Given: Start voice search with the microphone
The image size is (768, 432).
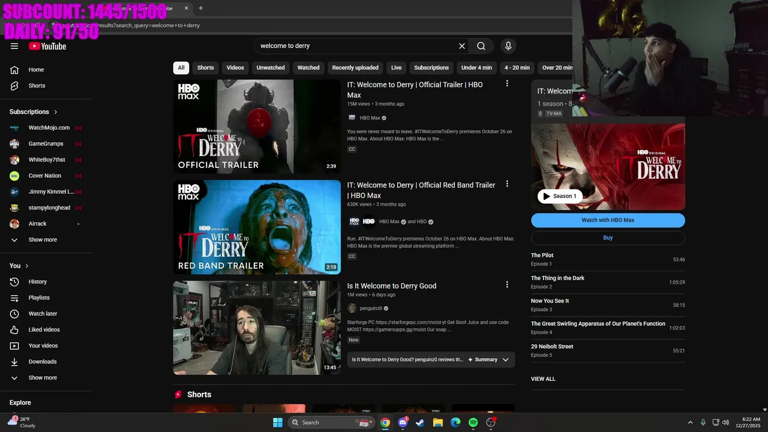Looking at the screenshot, I should (508, 46).
